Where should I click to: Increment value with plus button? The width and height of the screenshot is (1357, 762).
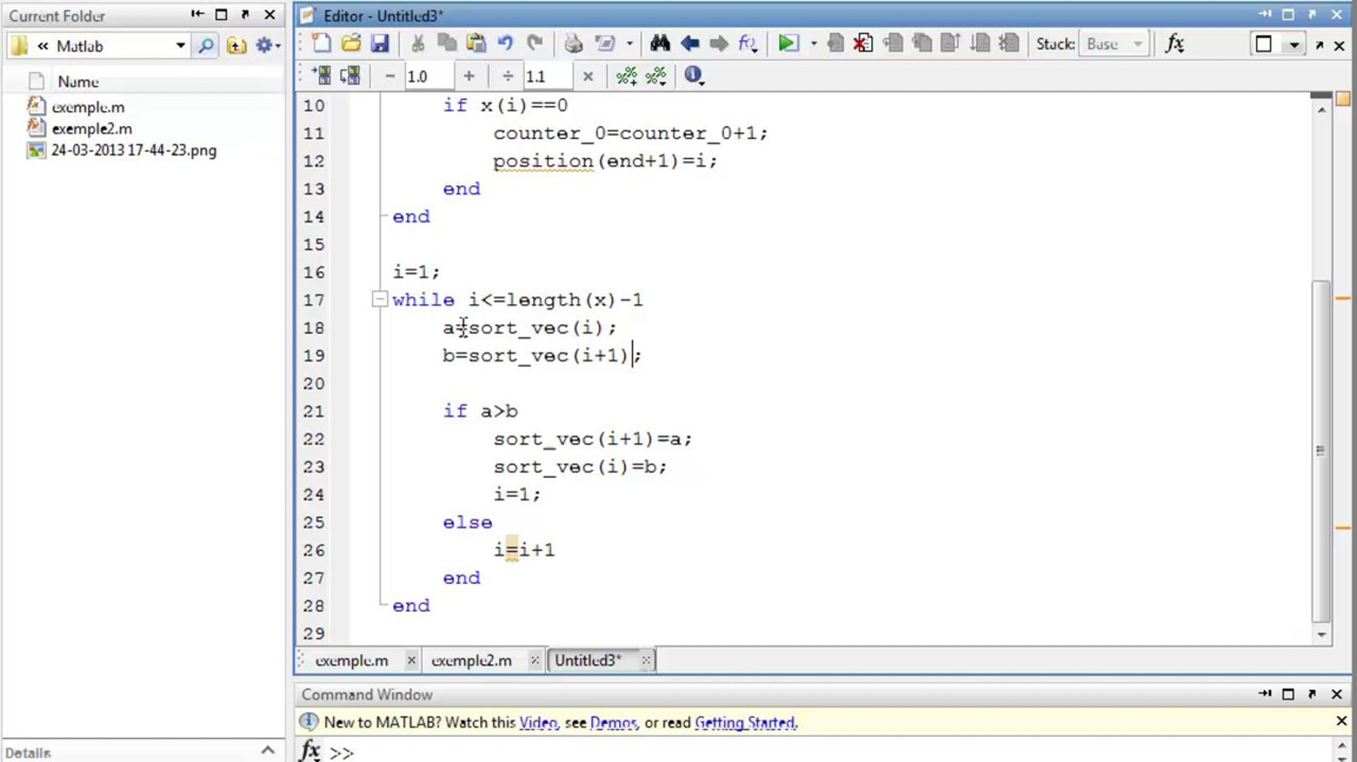click(x=469, y=76)
